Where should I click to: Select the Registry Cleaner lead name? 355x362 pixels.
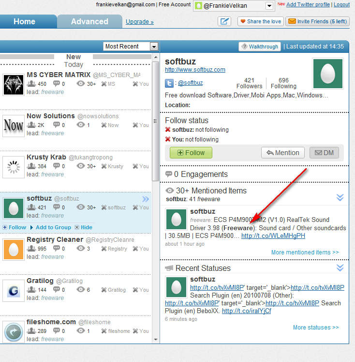click(x=55, y=239)
